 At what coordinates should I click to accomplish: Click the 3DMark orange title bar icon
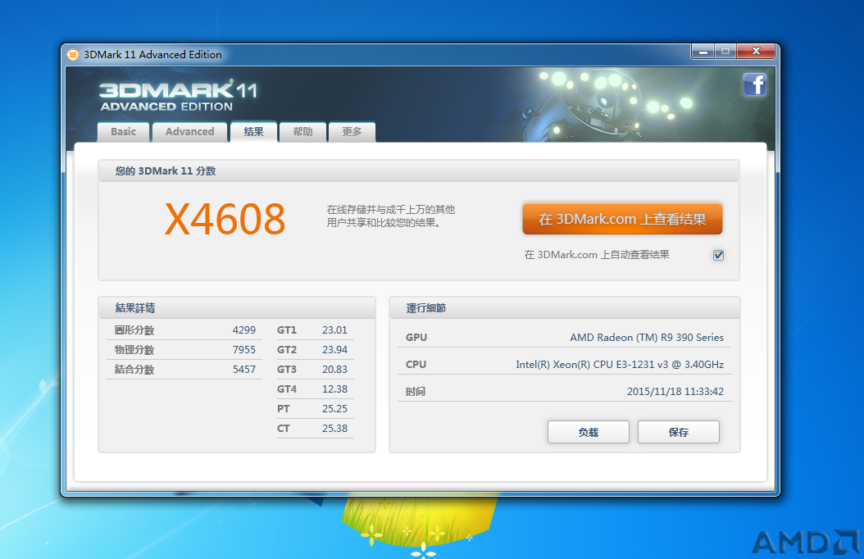click(x=73, y=55)
